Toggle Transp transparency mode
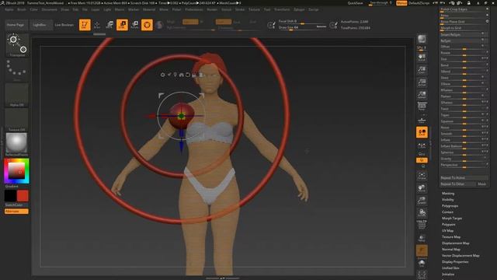The image size is (497, 280). (x=422, y=238)
